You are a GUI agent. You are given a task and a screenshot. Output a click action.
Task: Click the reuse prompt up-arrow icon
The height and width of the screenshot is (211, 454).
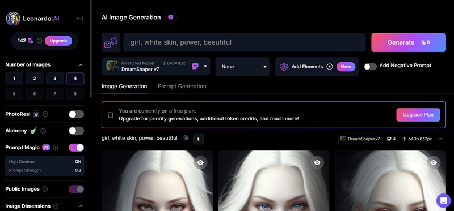click(198, 139)
